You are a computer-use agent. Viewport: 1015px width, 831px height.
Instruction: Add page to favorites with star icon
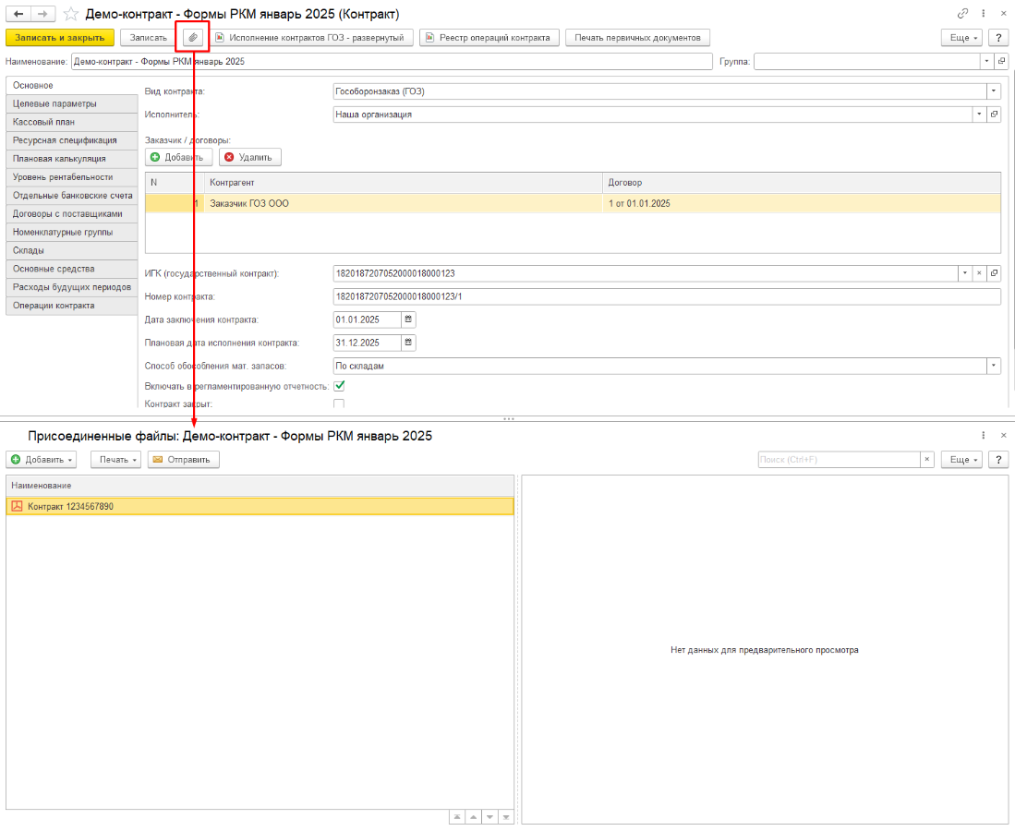[70, 14]
